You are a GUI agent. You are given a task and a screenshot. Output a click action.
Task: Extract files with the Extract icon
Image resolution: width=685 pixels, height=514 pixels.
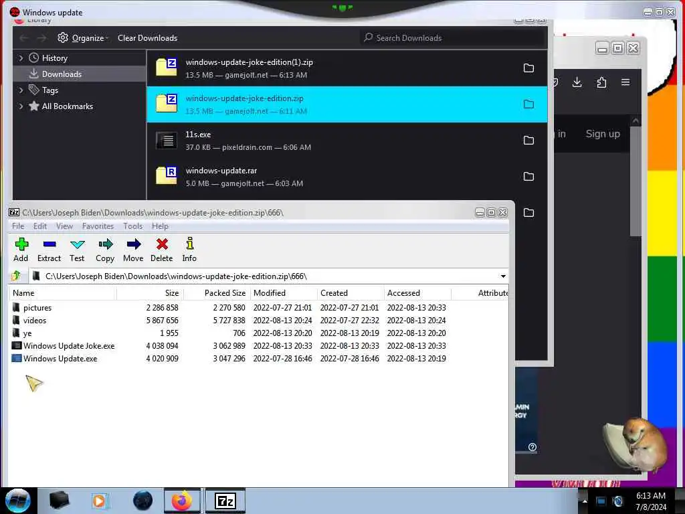[x=49, y=250]
